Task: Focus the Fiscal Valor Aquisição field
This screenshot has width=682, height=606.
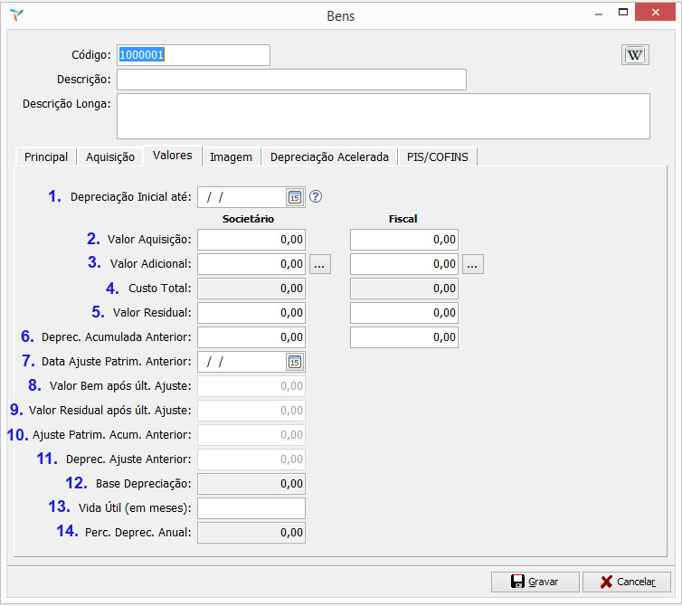Action: pyautogui.click(x=404, y=240)
